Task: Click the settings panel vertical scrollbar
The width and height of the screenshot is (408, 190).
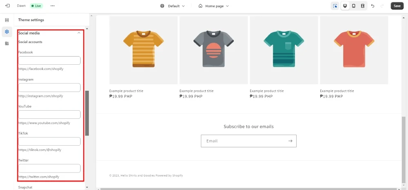Action: pos(87,113)
